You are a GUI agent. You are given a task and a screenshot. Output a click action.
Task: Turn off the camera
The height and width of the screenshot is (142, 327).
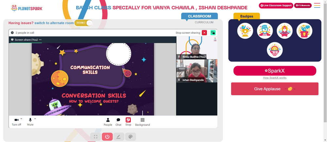coord(16,122)
